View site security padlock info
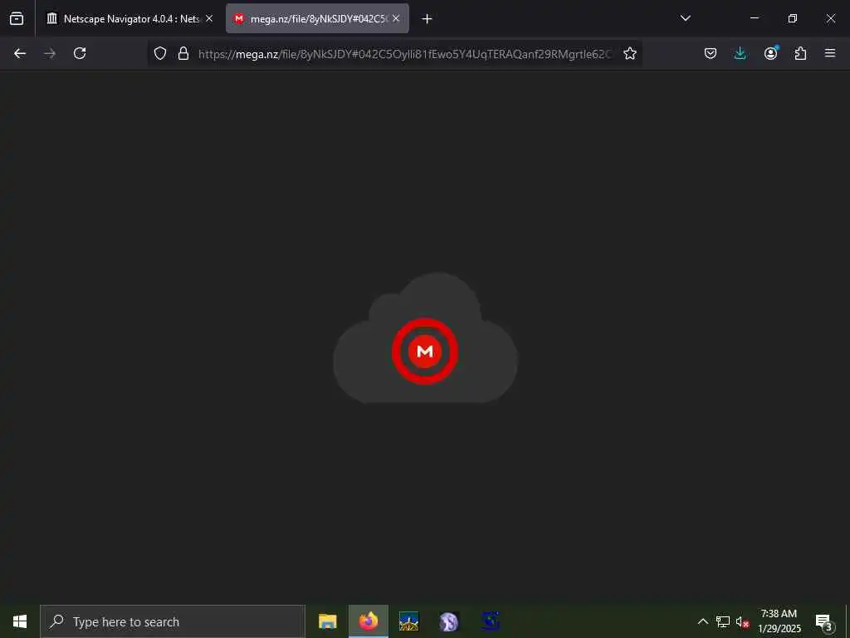 [183, 53]
